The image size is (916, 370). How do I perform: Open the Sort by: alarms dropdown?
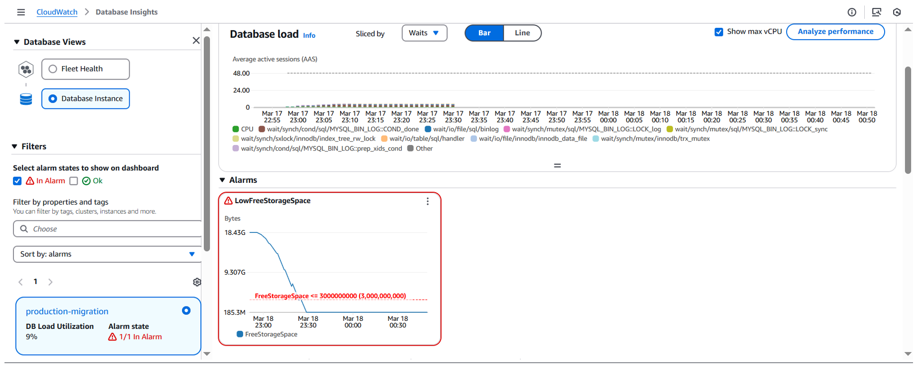pyautogui.click(x=107, y=254)
